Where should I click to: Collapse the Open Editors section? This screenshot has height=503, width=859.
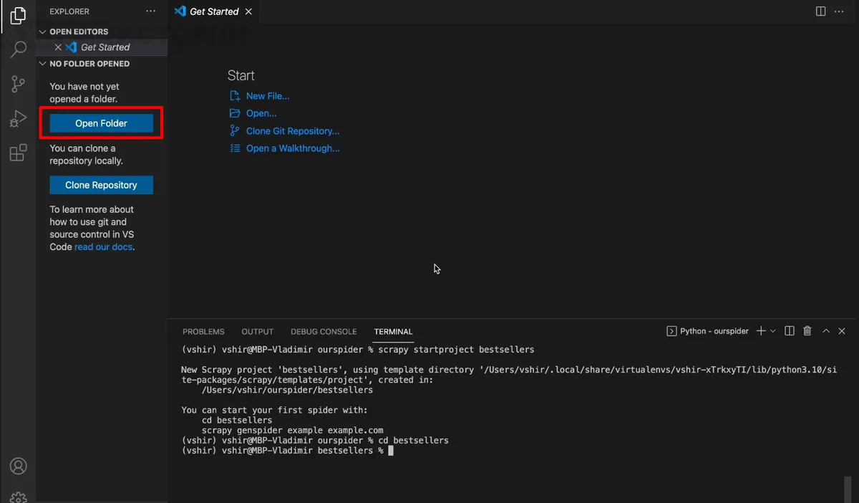click(x=43, y=32)
